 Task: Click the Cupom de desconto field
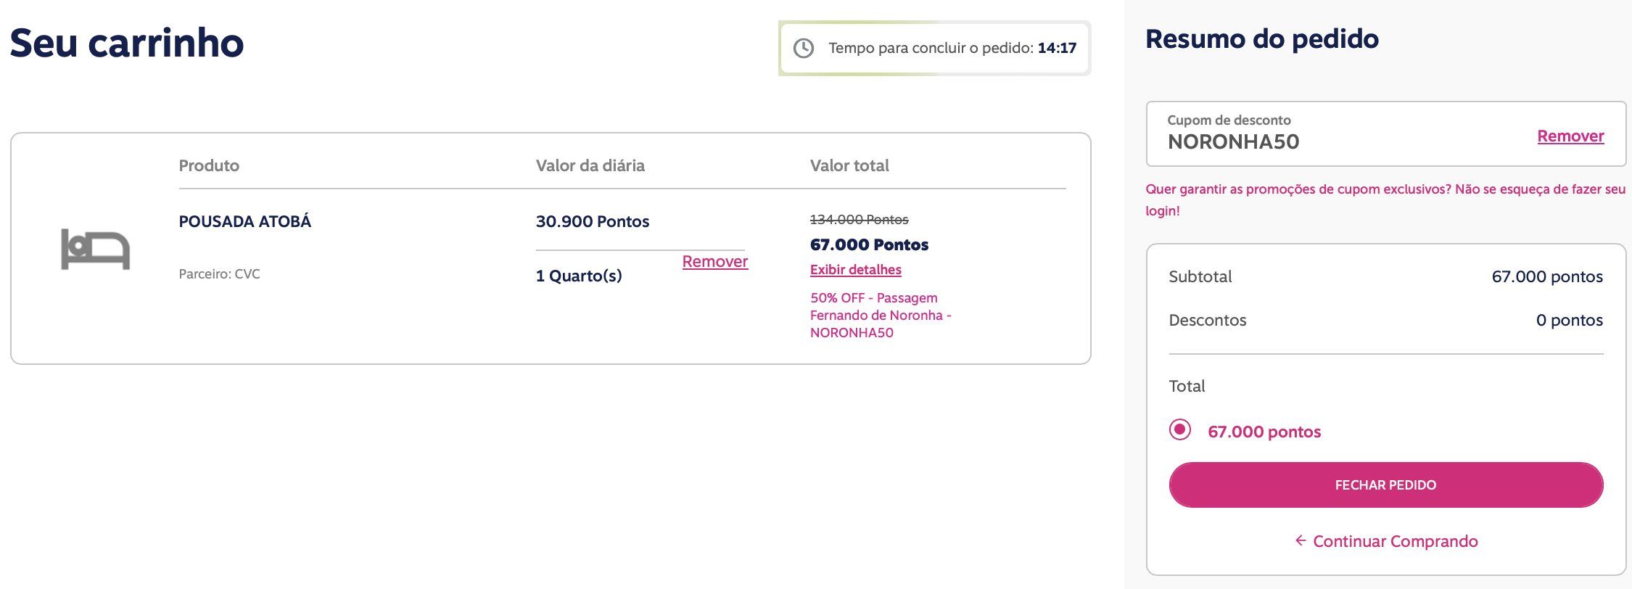coord(1385,133)
